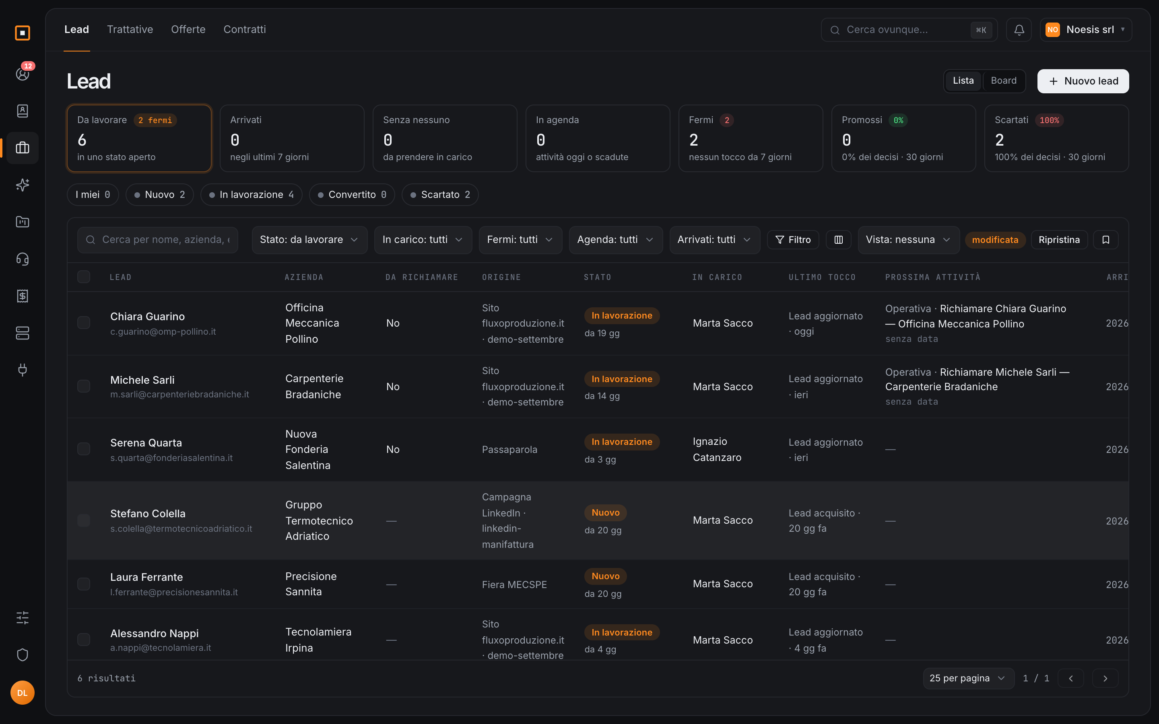
Task: Open the invoice dollar sidebar icon
Action: (x=23, y=296)
